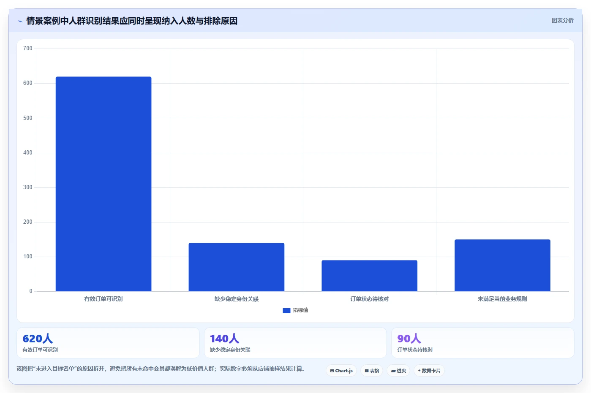Click the x-axis label 未满足当前业务规则
Image resolution: width=591 pixels, height=393 pixels.
[x=502, y=299]
